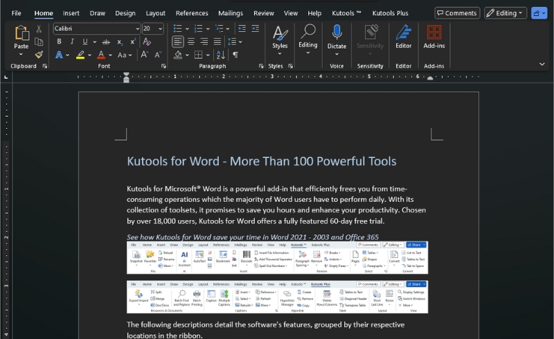Align text right
554x339 pixels.
[x=204, y=42]
